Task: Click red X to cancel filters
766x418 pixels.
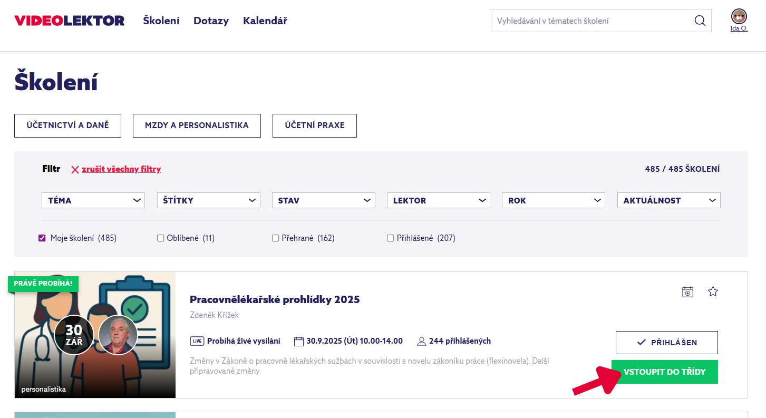Action: tap(75, 170)
